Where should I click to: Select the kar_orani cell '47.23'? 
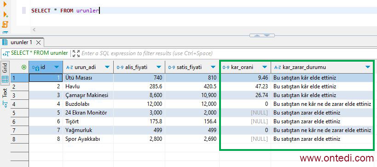[x=245, y=87]
